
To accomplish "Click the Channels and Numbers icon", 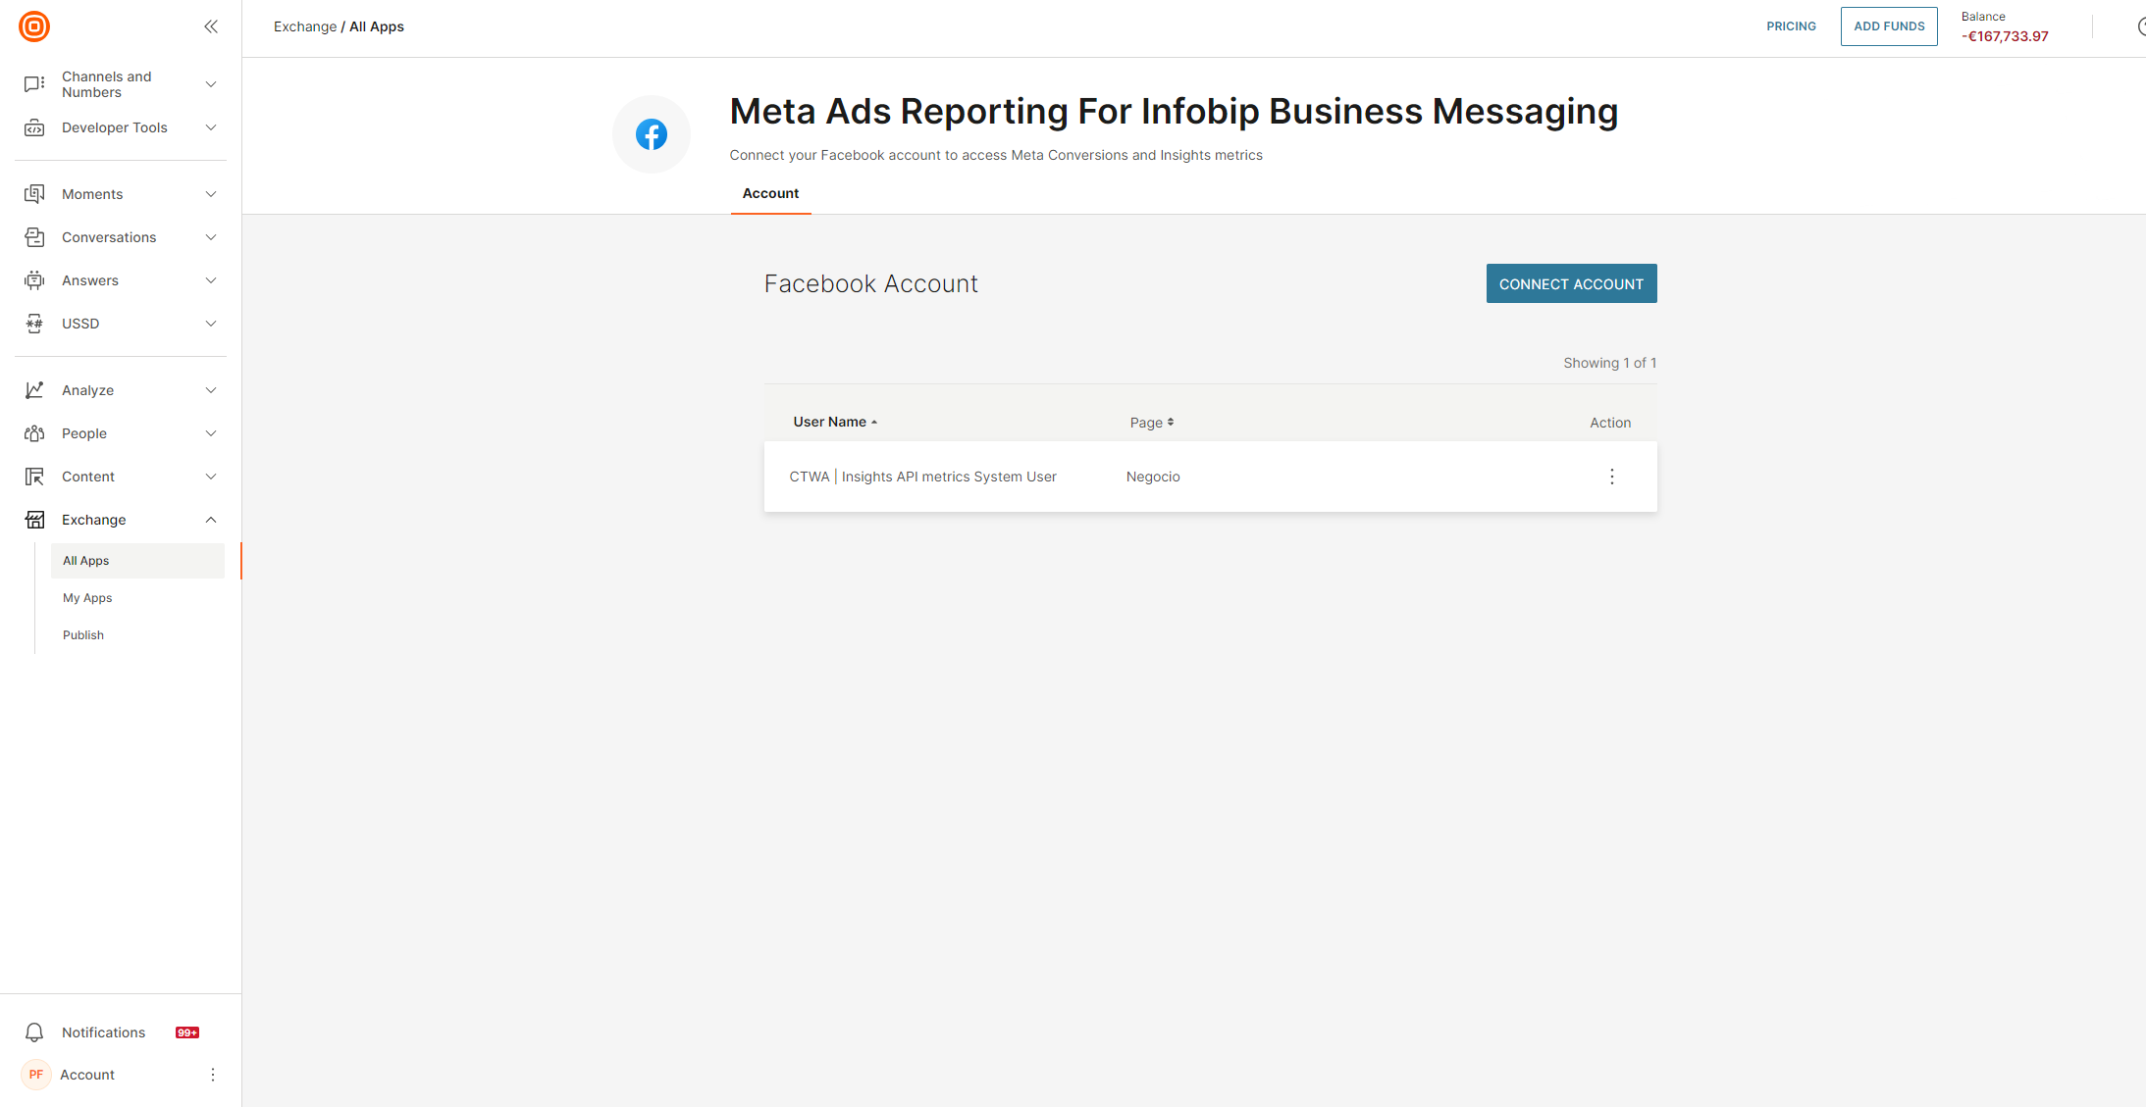I will pos(34,84).
